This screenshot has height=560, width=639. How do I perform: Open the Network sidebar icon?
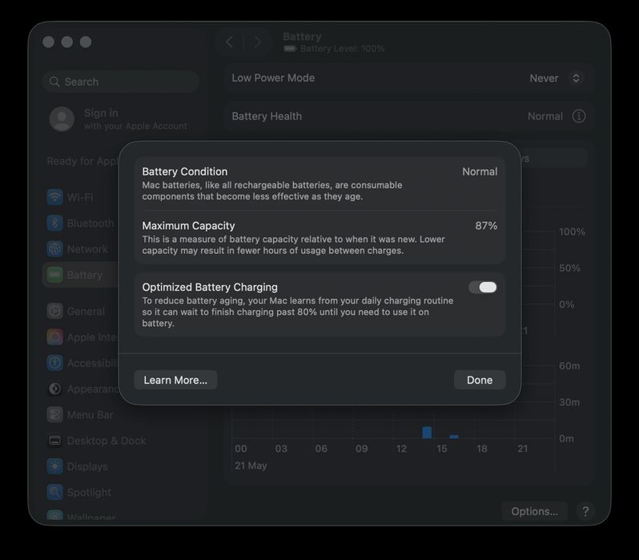(54, 249)
